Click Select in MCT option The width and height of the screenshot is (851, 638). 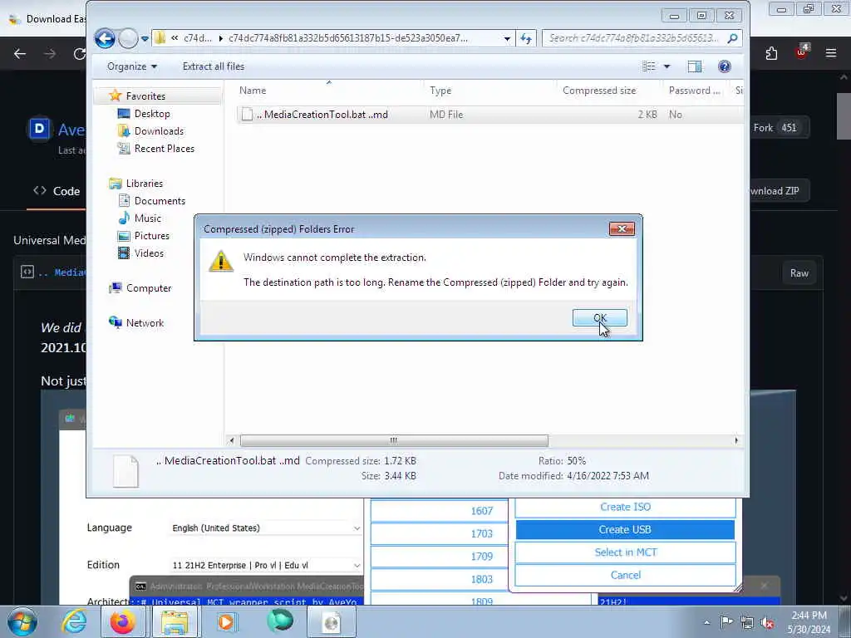click(x=625, y=552)
